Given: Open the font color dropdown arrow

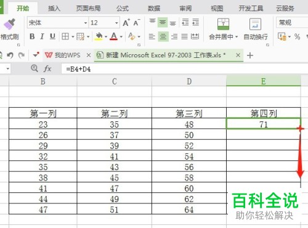Looking at the screenshot, I should (121, 37).
